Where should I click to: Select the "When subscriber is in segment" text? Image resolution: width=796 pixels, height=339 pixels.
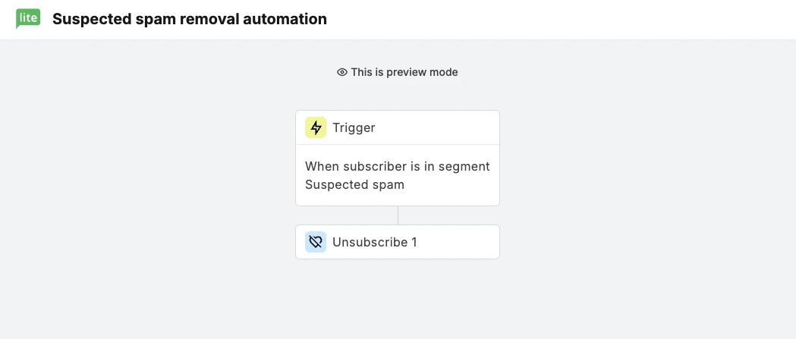(x=397, y=166)
